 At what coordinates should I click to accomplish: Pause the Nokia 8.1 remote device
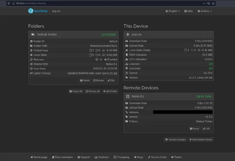point(194,128)
